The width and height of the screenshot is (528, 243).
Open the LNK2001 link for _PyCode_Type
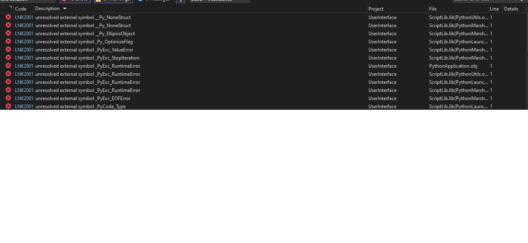[x=24, y=107]
